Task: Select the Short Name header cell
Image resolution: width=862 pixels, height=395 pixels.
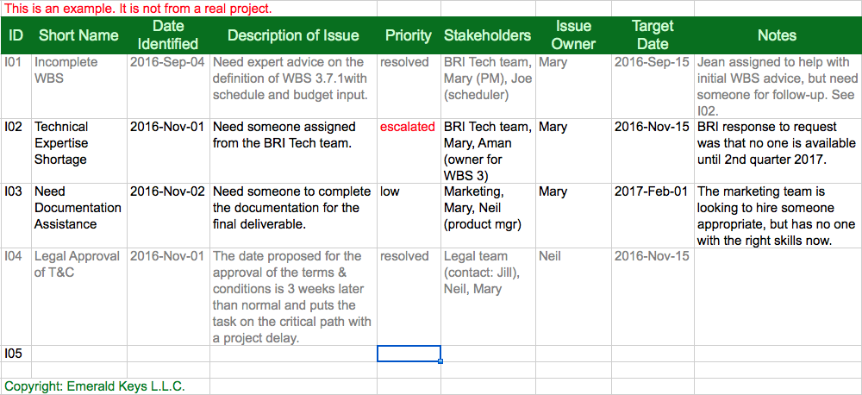Action: click(78, 35)
